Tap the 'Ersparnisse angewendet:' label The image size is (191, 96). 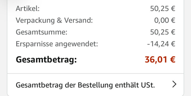(57, 44)
